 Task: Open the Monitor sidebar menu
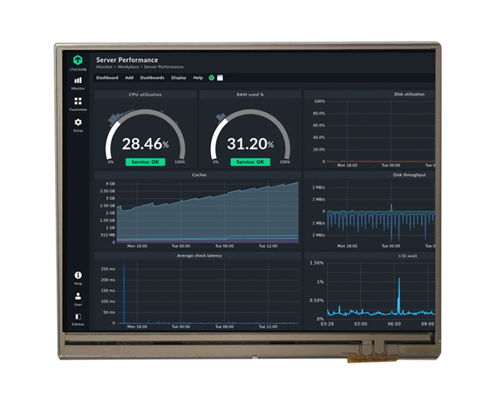pyautogui.click(x=78, y=81)
